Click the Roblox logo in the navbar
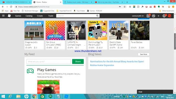 tap(9, 16)
